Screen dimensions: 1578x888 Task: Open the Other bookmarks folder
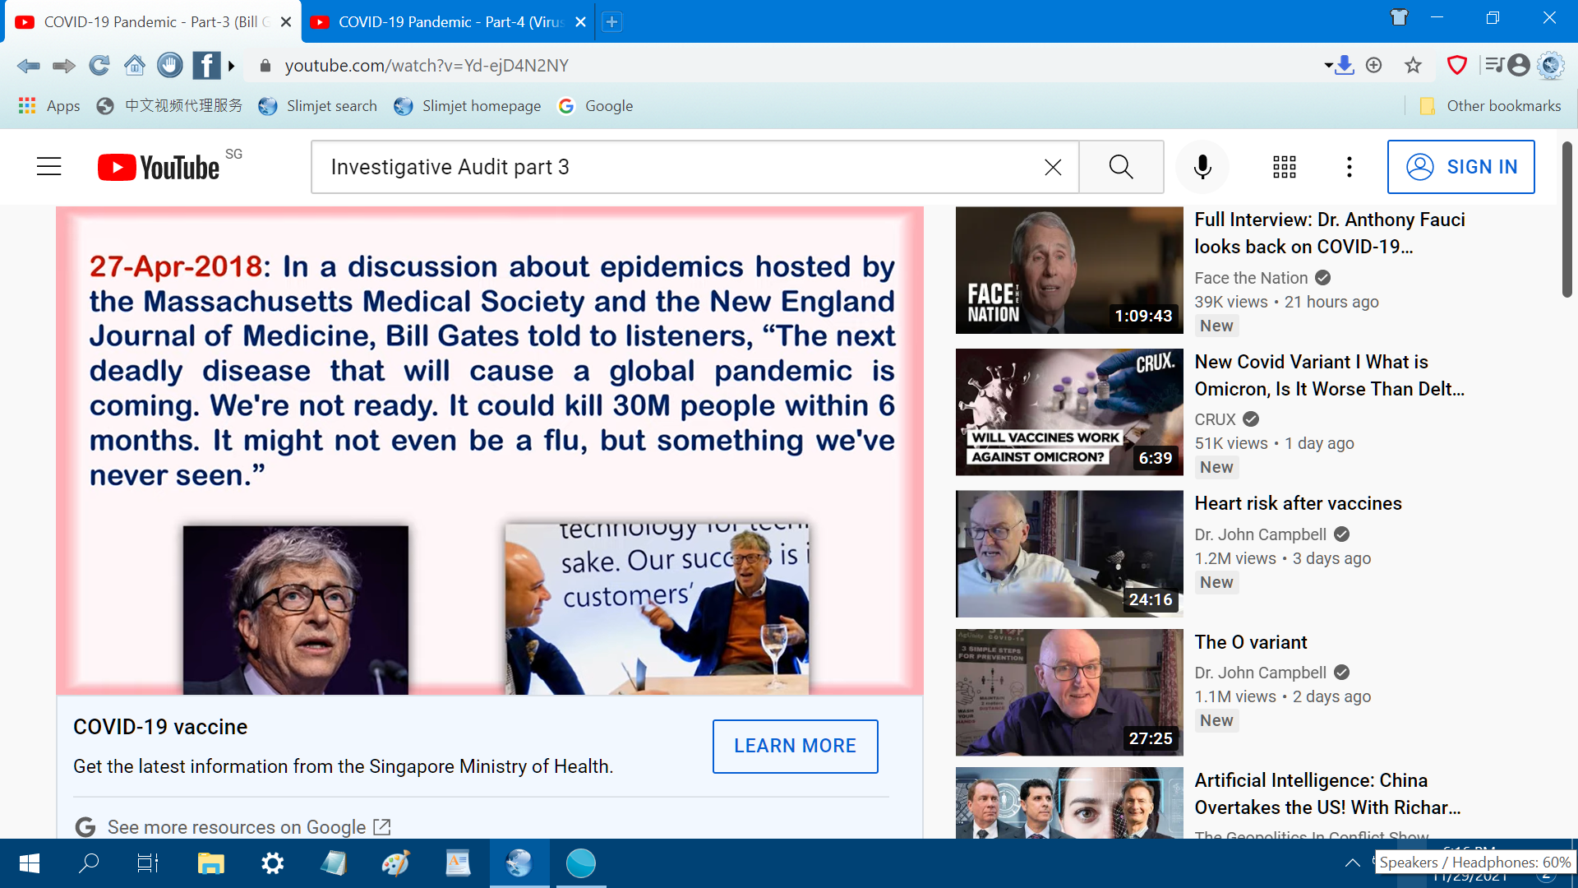[x=1490, y=106]
